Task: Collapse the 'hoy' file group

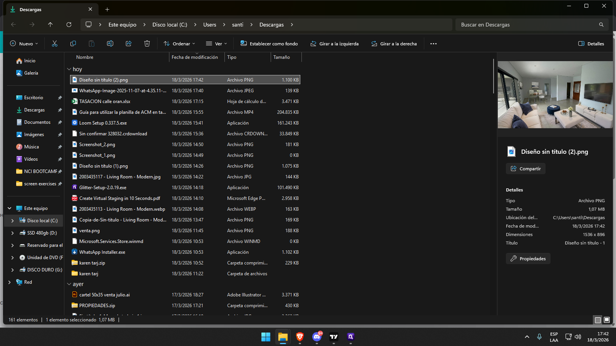Action: pyautogui.click(x=69, y=69)
